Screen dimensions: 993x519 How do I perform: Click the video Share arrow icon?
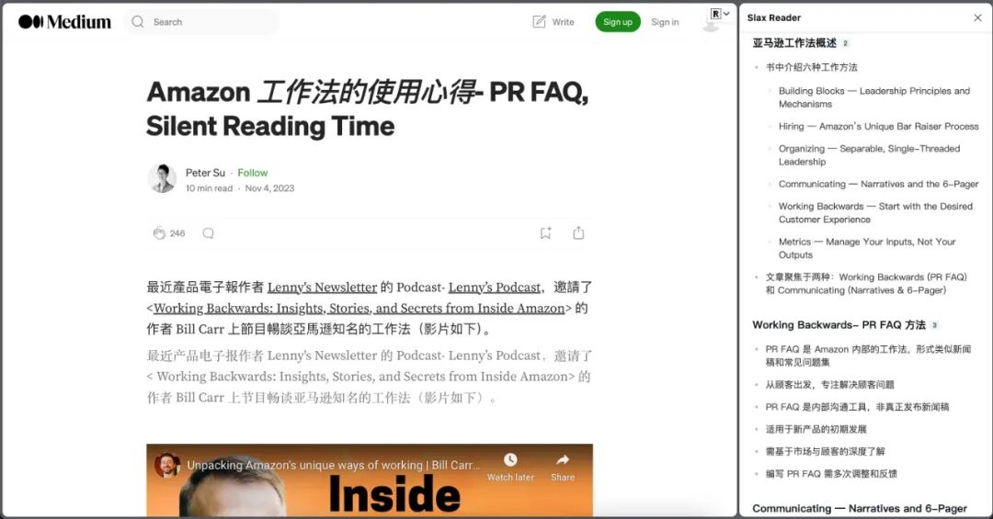click(x=563, y=460)
